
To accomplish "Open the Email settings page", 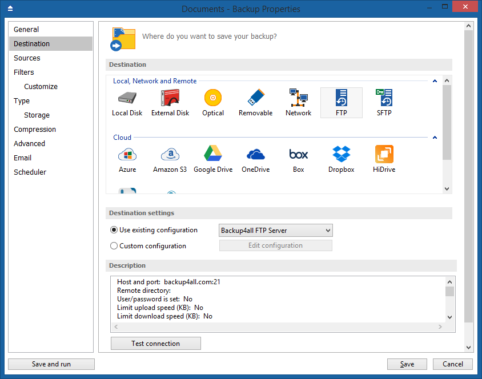I will [x=51, y=158].
